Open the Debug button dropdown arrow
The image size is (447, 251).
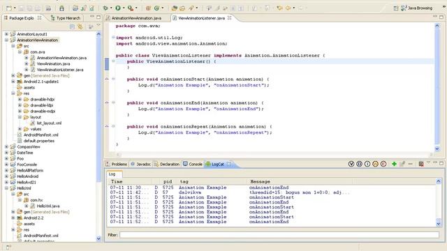[x=111, y=8]
